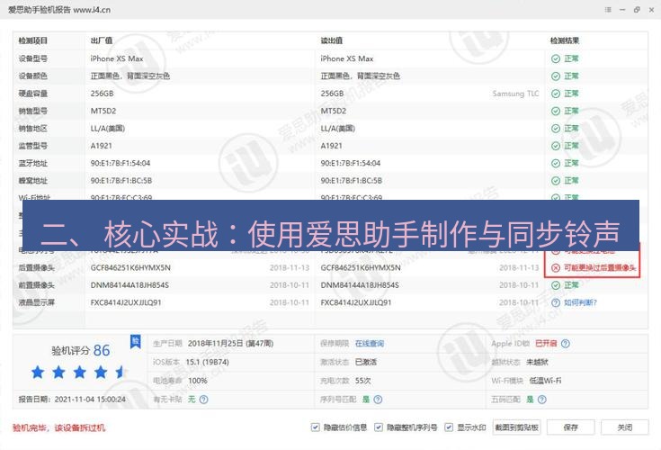This screenshot has width=661, height=450.
Task: Click the 读出值 column header
Action: (332, 40)
